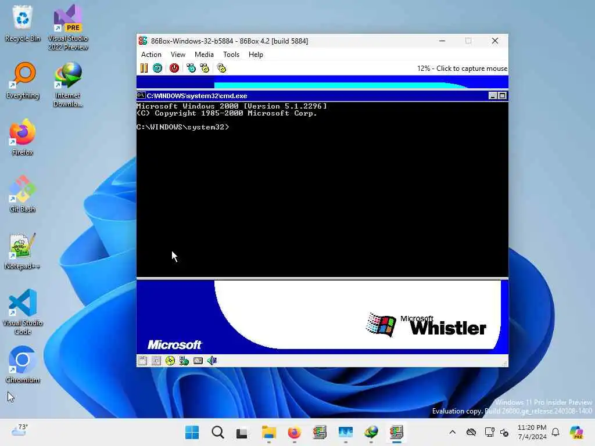The height and width of the screenshot is (446, 595).
Task: Open the notifications bell
Action: click(x=555, y=432)
